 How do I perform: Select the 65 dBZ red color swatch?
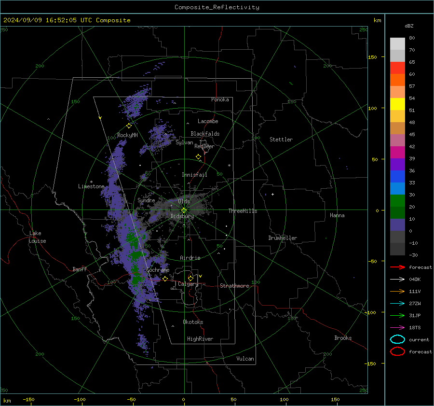397,68
